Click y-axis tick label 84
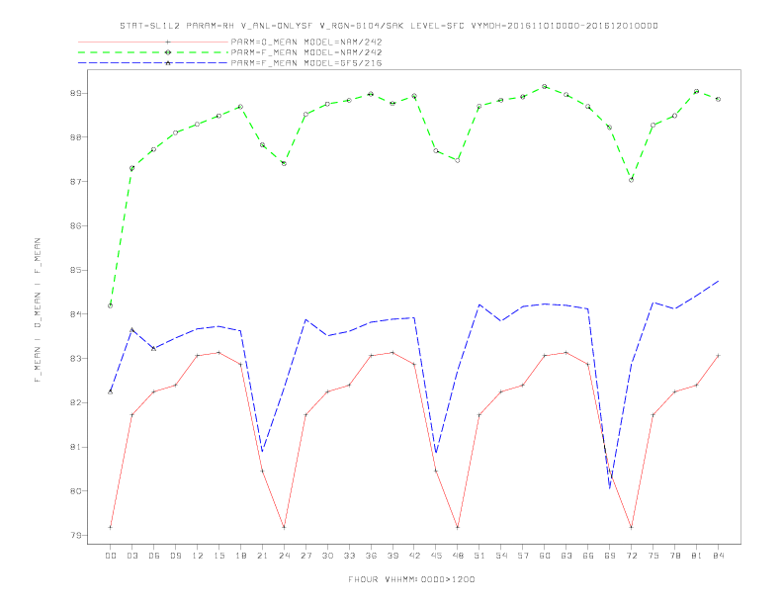The width and height of the screenshot is (783, 605). [77, 314]
